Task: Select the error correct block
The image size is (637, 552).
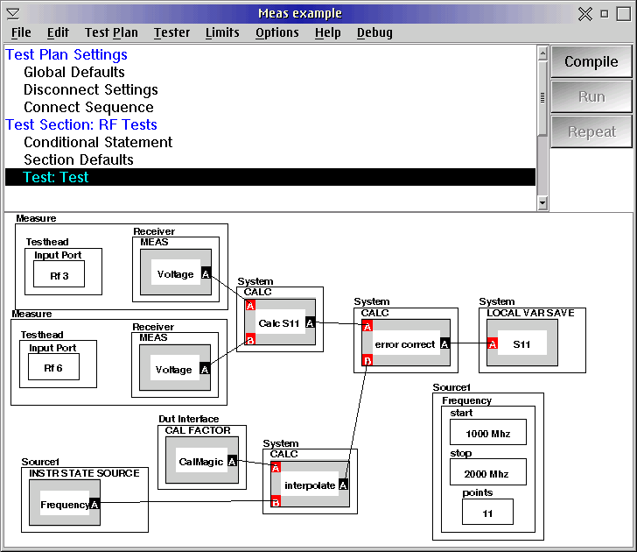Action: point(406,343)
